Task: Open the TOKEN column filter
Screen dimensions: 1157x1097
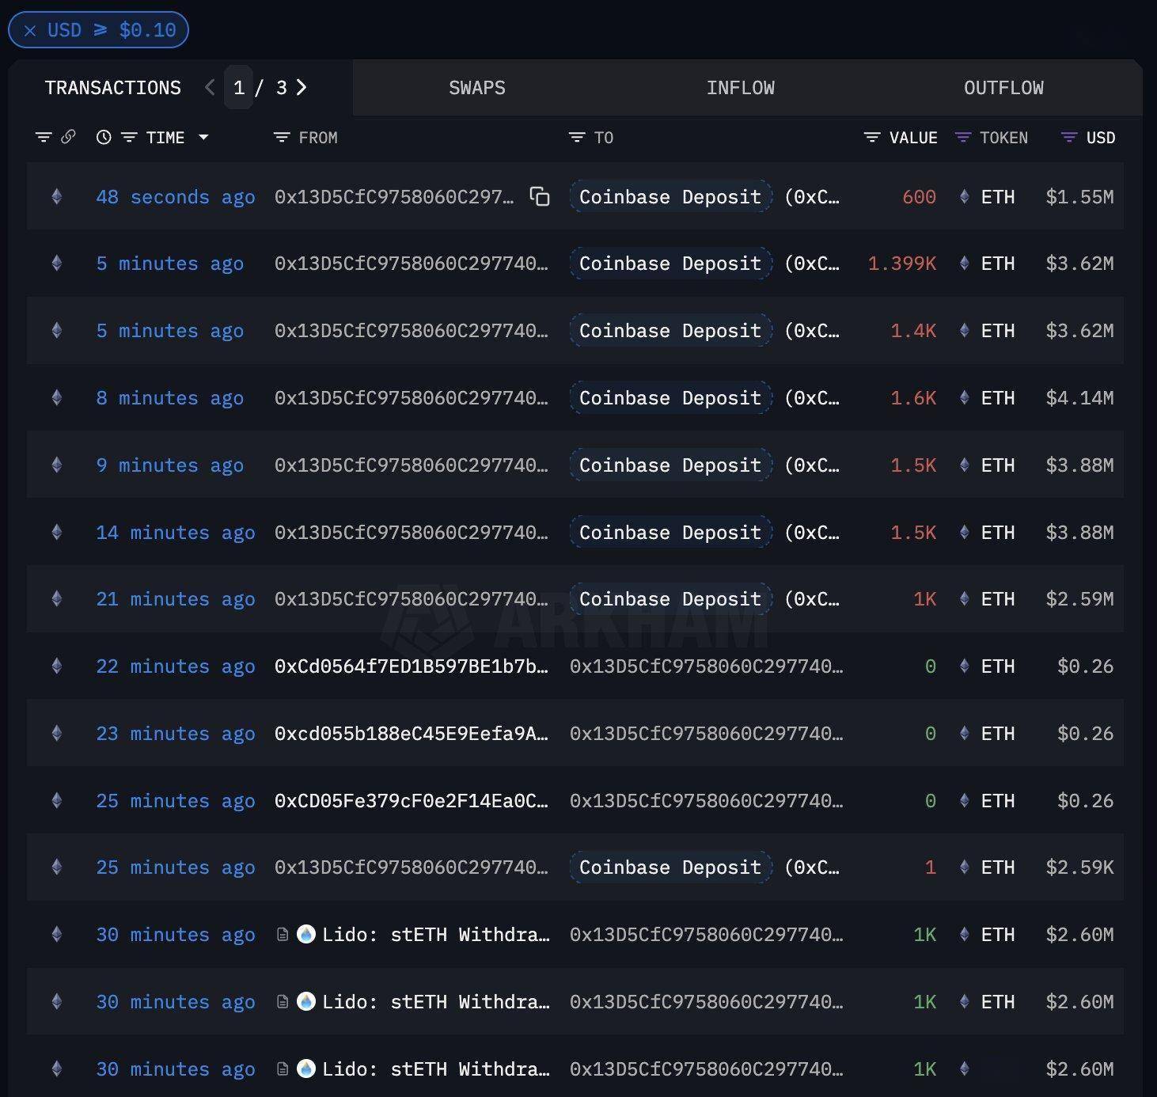Action: [x=963, y=138]
